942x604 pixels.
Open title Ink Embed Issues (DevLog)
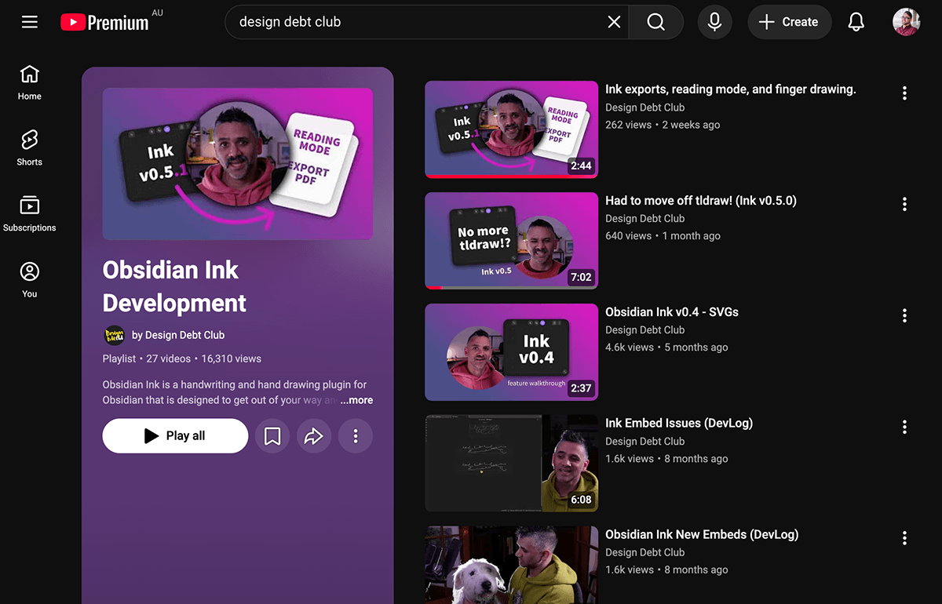coord(678,424)
